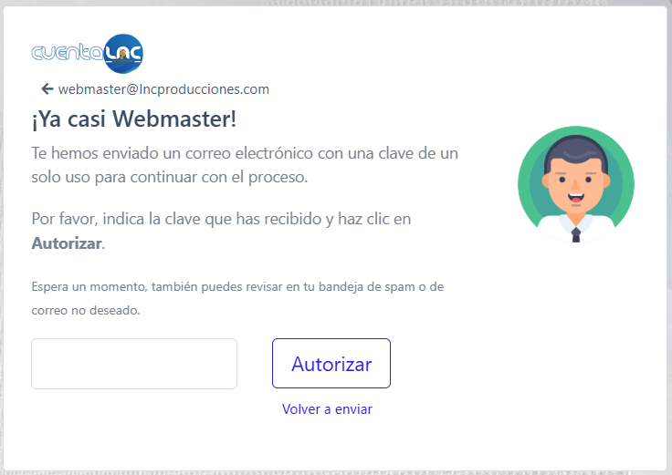Click the "cuenta" outlined logo text
Image resolution: width=672 pixels, height=475 pixels.
pos(68,54)
